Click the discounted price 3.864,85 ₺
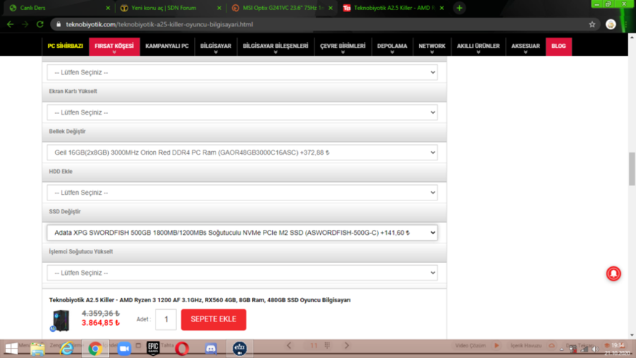Screen dimensions: 636x358 100,323
